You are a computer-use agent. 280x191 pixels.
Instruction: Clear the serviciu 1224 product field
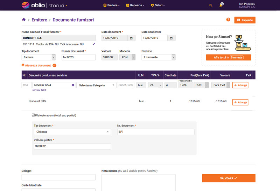click(x=73, y=85)
